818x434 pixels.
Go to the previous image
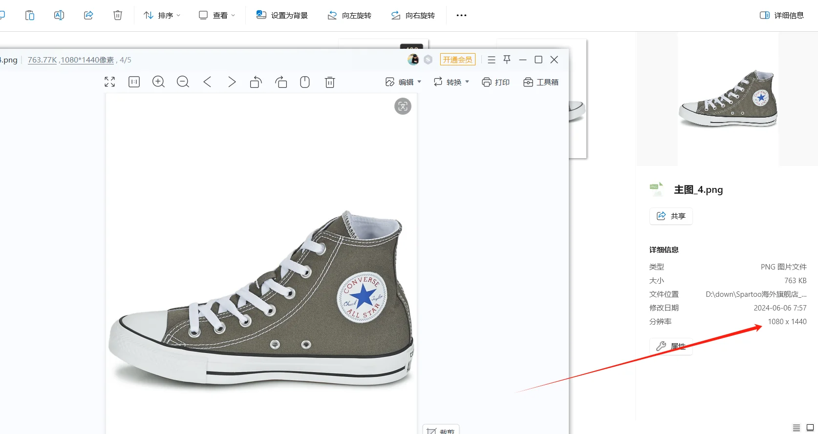point(207,82)
